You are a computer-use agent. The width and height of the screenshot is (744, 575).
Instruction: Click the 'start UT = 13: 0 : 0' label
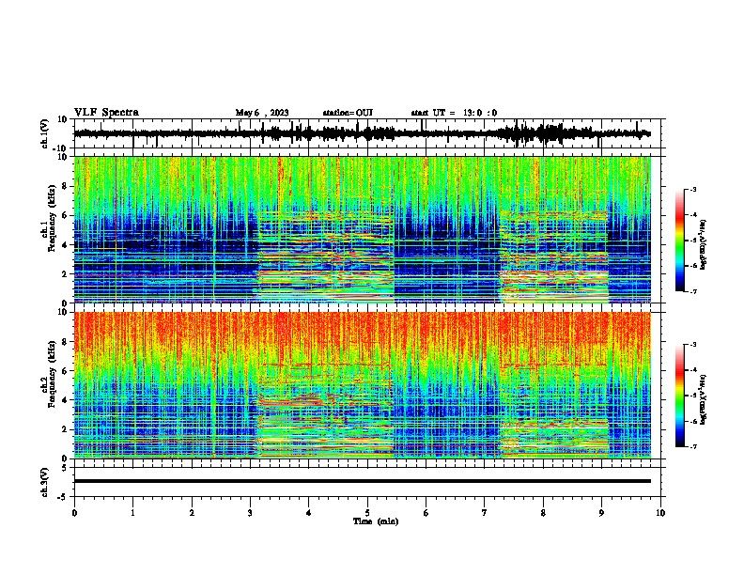coord(454,113)
